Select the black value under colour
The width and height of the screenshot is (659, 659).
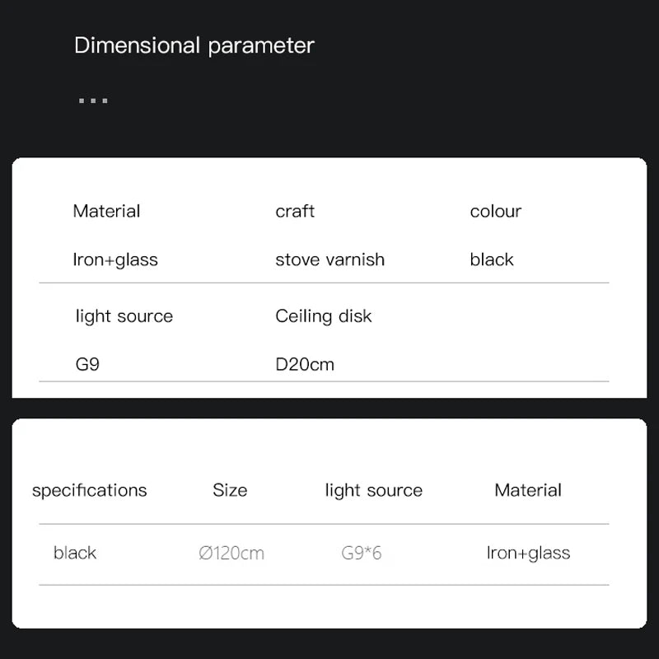pos(492,259)
